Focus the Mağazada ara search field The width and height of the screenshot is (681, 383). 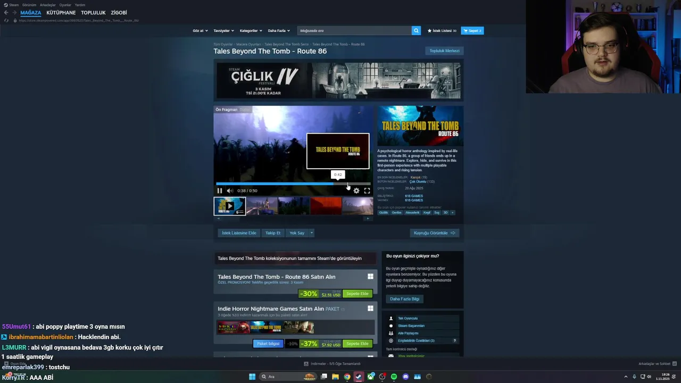[354, 31]
